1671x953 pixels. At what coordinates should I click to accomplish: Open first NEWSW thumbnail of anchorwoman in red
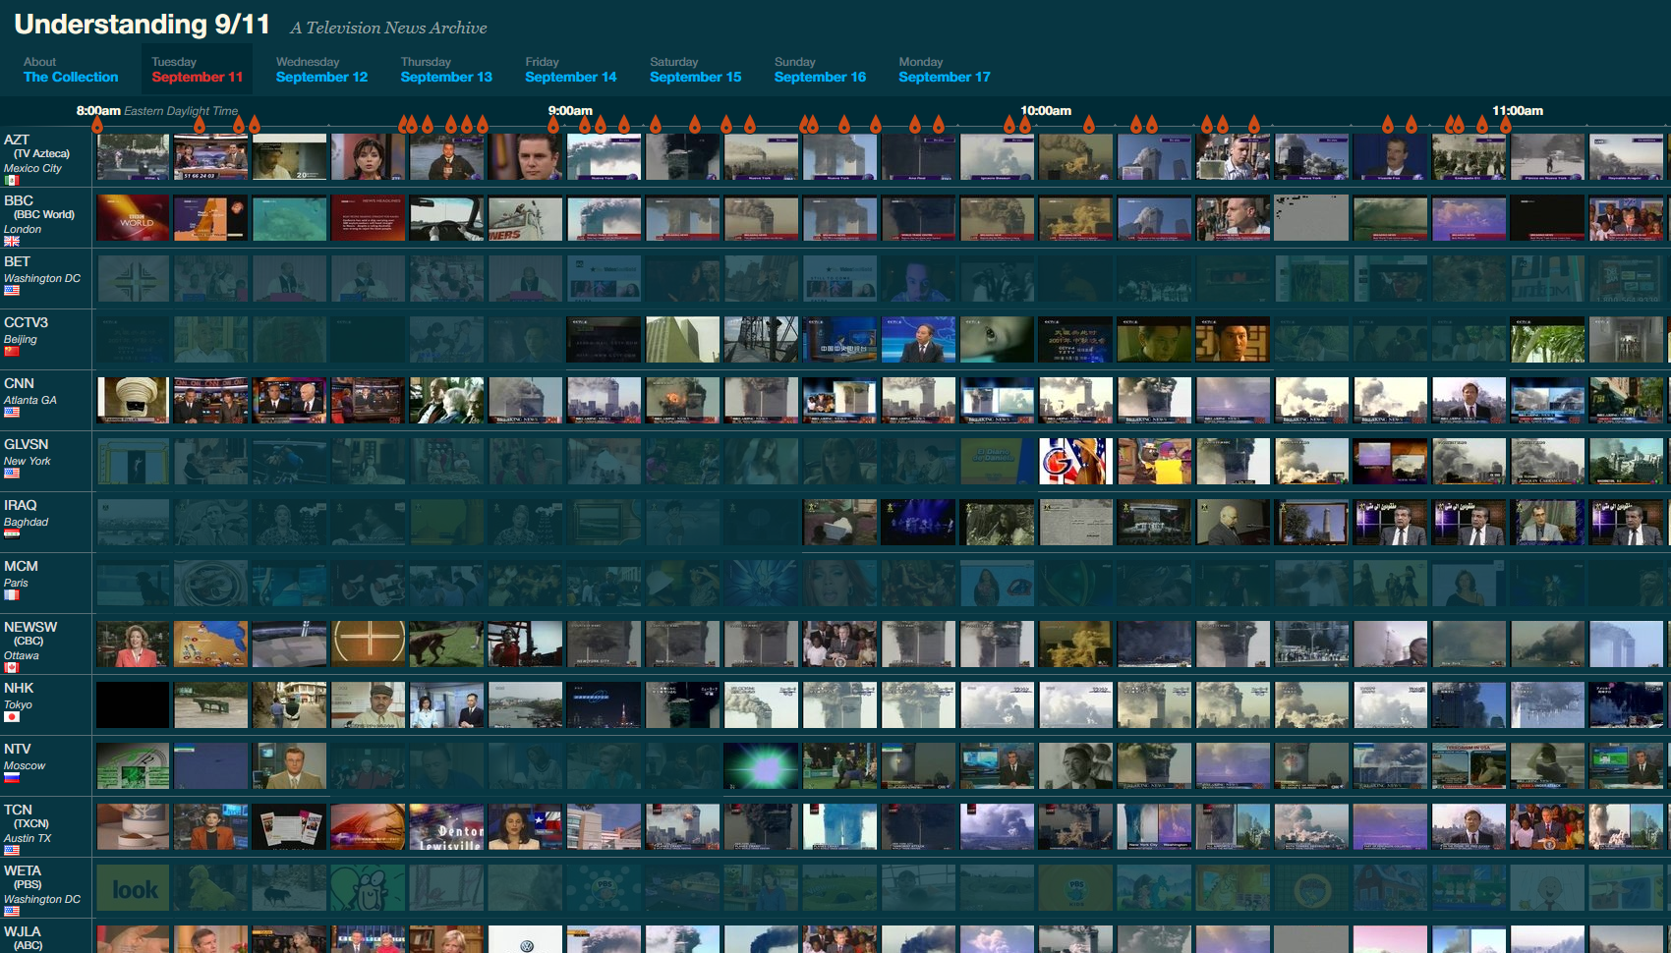[x=133, y=645]
